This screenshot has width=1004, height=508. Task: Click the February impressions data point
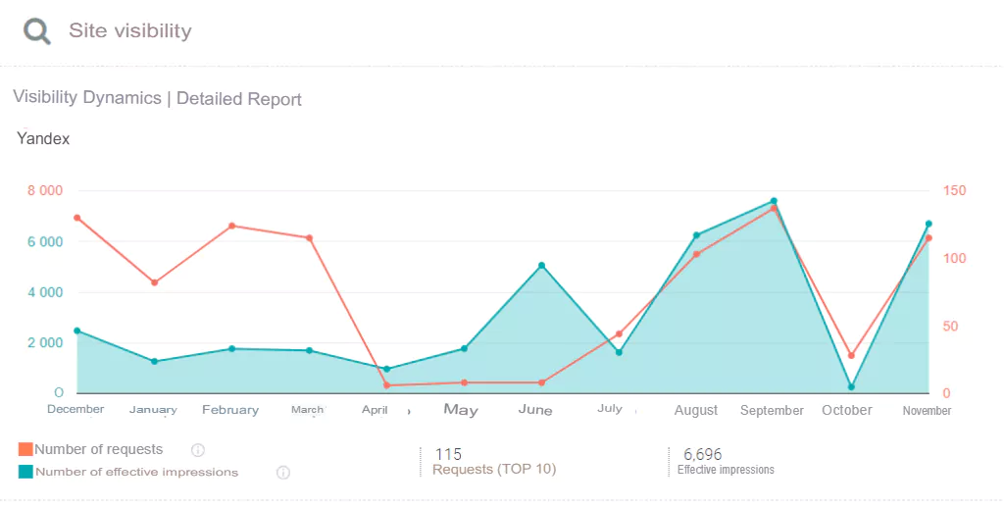click(x=231, y=348)
